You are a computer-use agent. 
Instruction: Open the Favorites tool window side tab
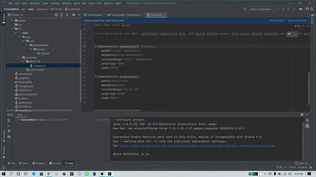coord(3,152)
